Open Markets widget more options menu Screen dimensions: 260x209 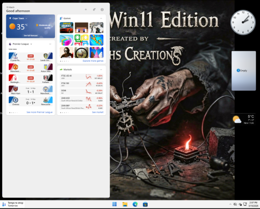click(101, 69)
